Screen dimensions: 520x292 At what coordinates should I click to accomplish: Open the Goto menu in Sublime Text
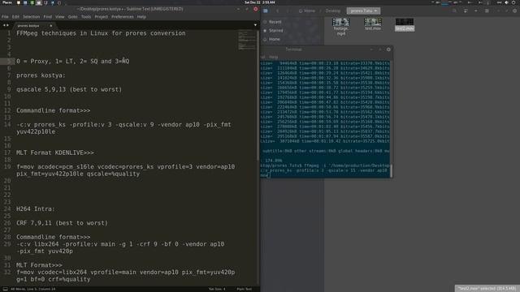[72, 16]
